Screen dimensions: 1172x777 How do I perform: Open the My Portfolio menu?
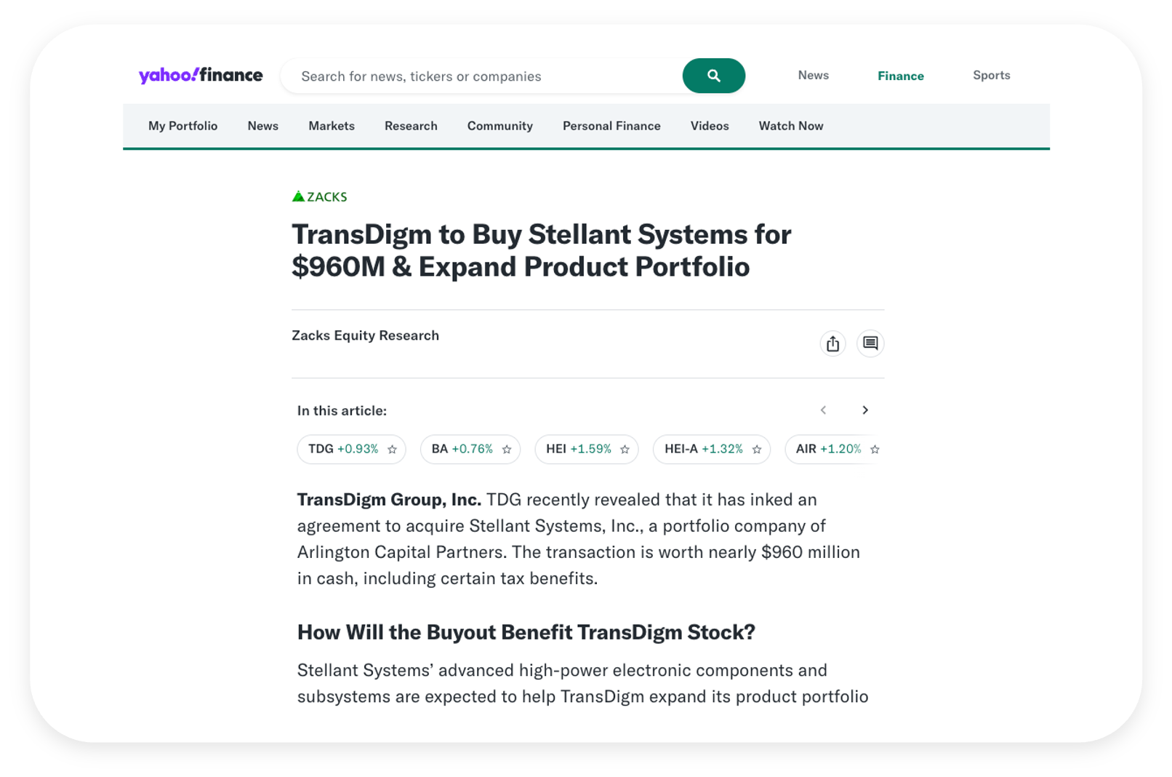182,126
